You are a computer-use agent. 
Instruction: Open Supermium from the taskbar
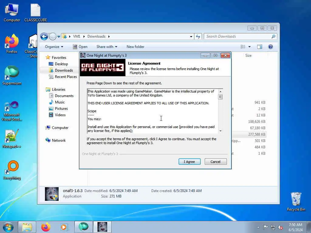(84, 227)
